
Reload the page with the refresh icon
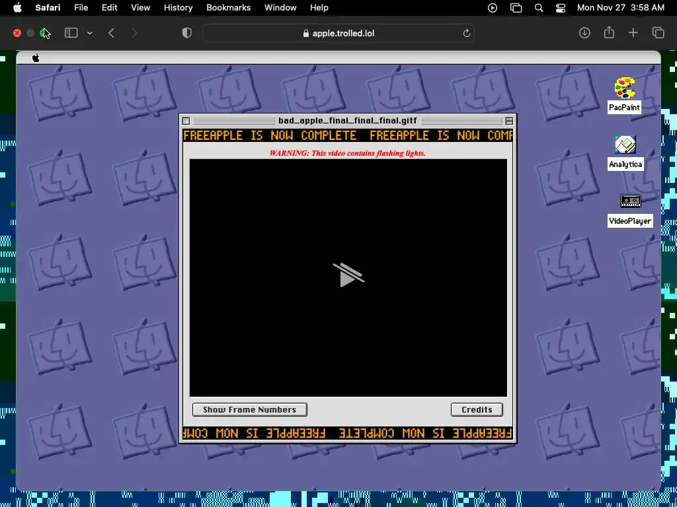(x=466, y=33)
